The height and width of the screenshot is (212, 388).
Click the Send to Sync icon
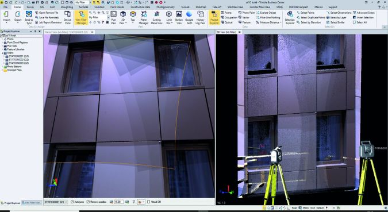pyautogui.click(x=29, y=17)
